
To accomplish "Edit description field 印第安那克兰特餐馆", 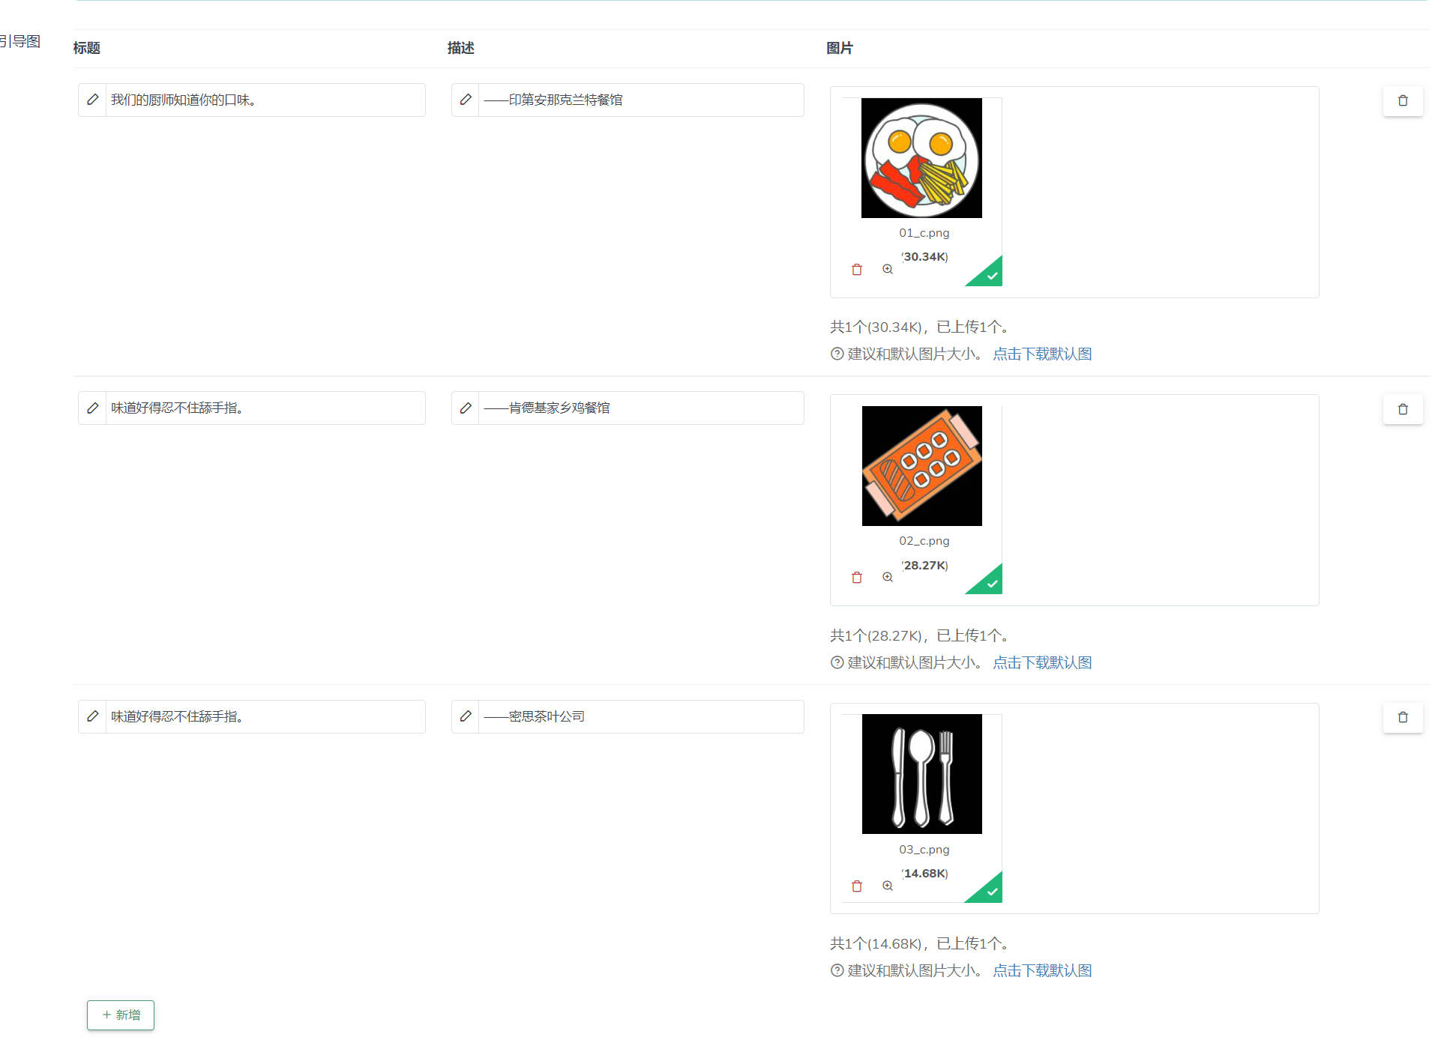I will tap(641, 100).
